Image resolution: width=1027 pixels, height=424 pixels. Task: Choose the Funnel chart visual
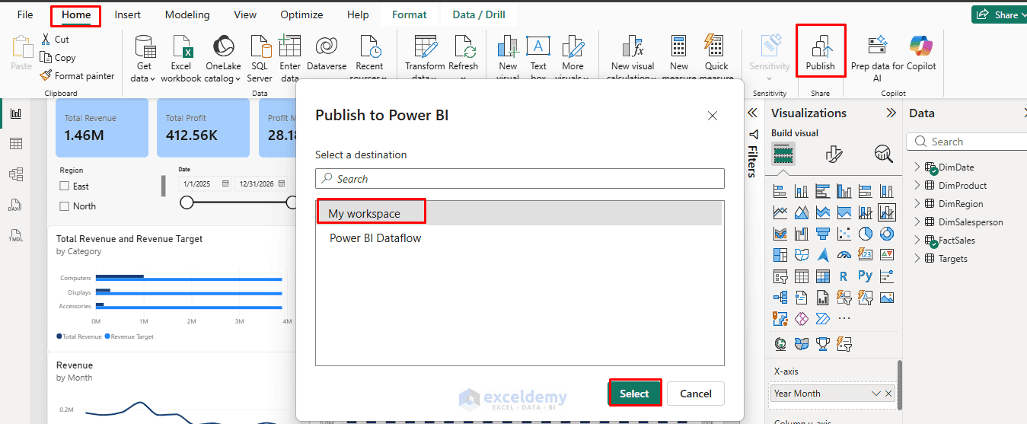[x=822, y=234]
